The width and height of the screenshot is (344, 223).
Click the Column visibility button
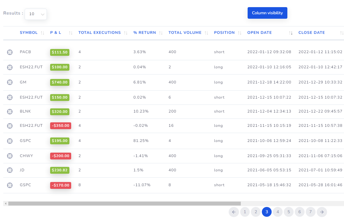point(267,13)
